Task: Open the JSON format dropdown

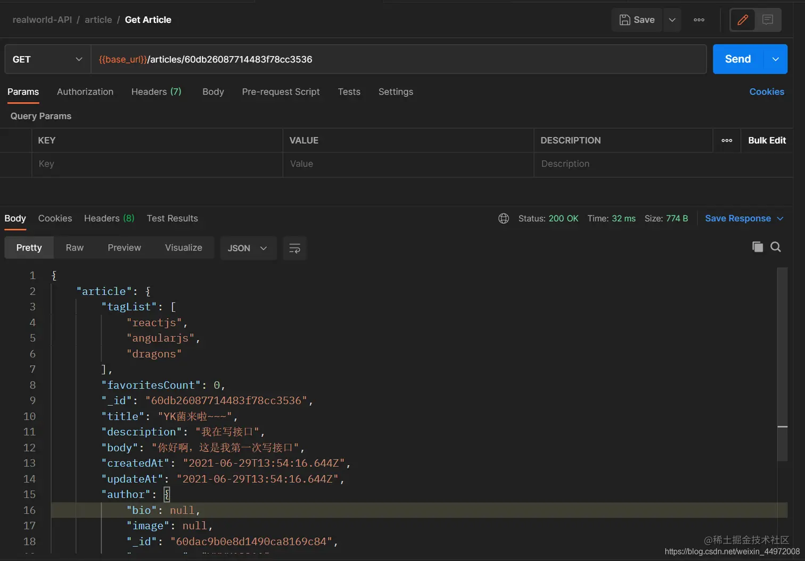Action: (x=248, y=248)
